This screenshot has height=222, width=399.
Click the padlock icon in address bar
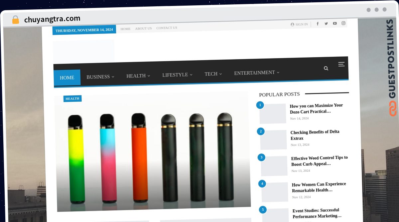(x=16, y=20)
